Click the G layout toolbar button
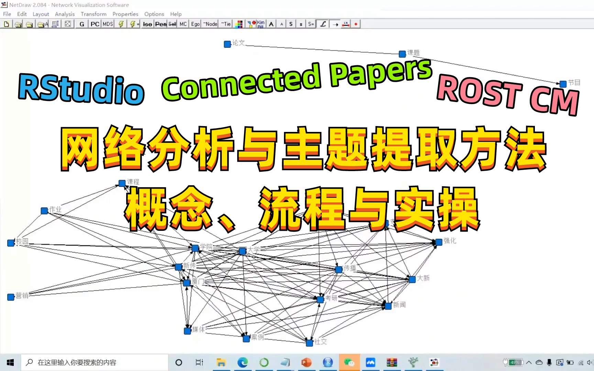594x371 pixels. pos(82,24)
